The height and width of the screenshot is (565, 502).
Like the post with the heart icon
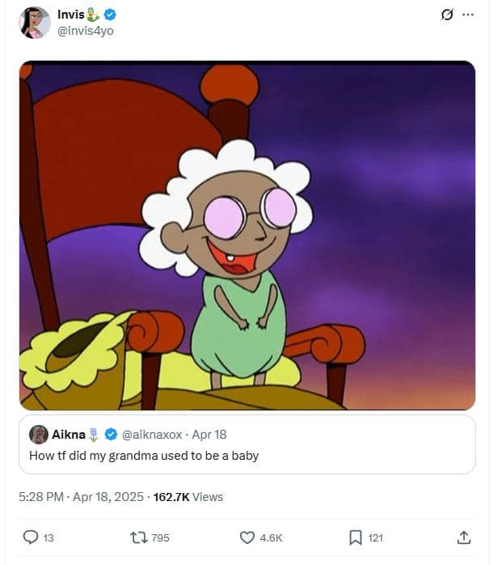point(247,537)
